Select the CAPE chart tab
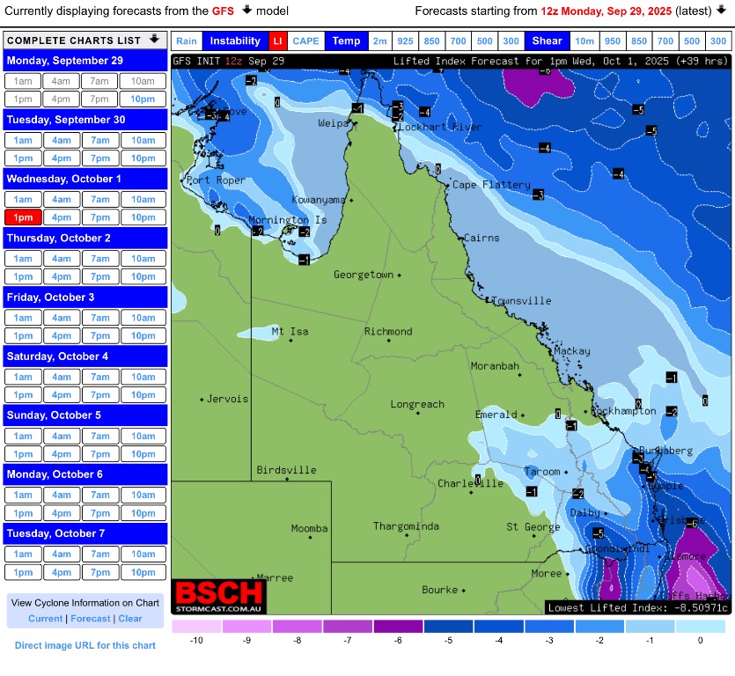 click(305, 41)
